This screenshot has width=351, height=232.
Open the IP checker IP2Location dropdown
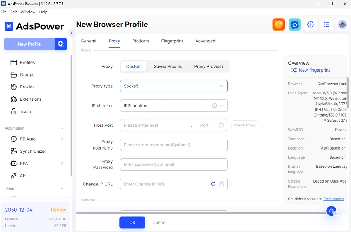(x=174, y=106)
